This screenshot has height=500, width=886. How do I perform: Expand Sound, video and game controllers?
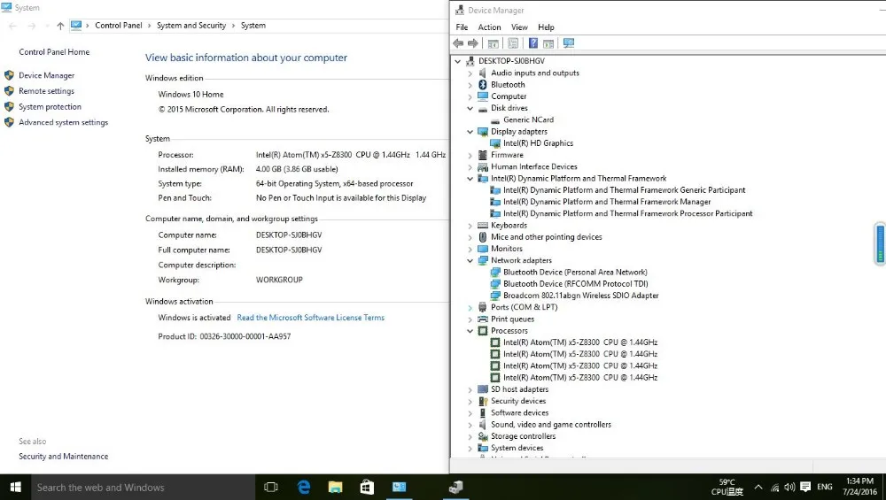tap(470, 425)
